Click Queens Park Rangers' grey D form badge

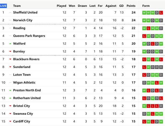pos(153,36)
